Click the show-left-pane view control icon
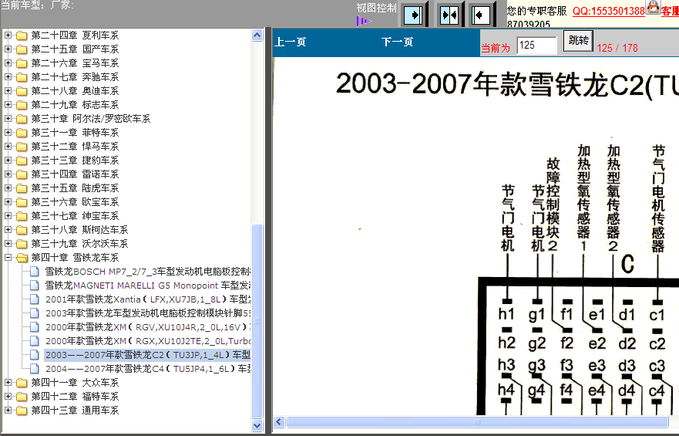Image resolution: width=679 pixels, height=436 pixels. [x=480, y=15]
